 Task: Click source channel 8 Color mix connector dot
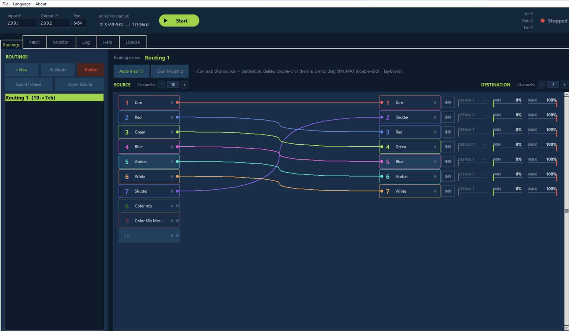coord(177,206)
